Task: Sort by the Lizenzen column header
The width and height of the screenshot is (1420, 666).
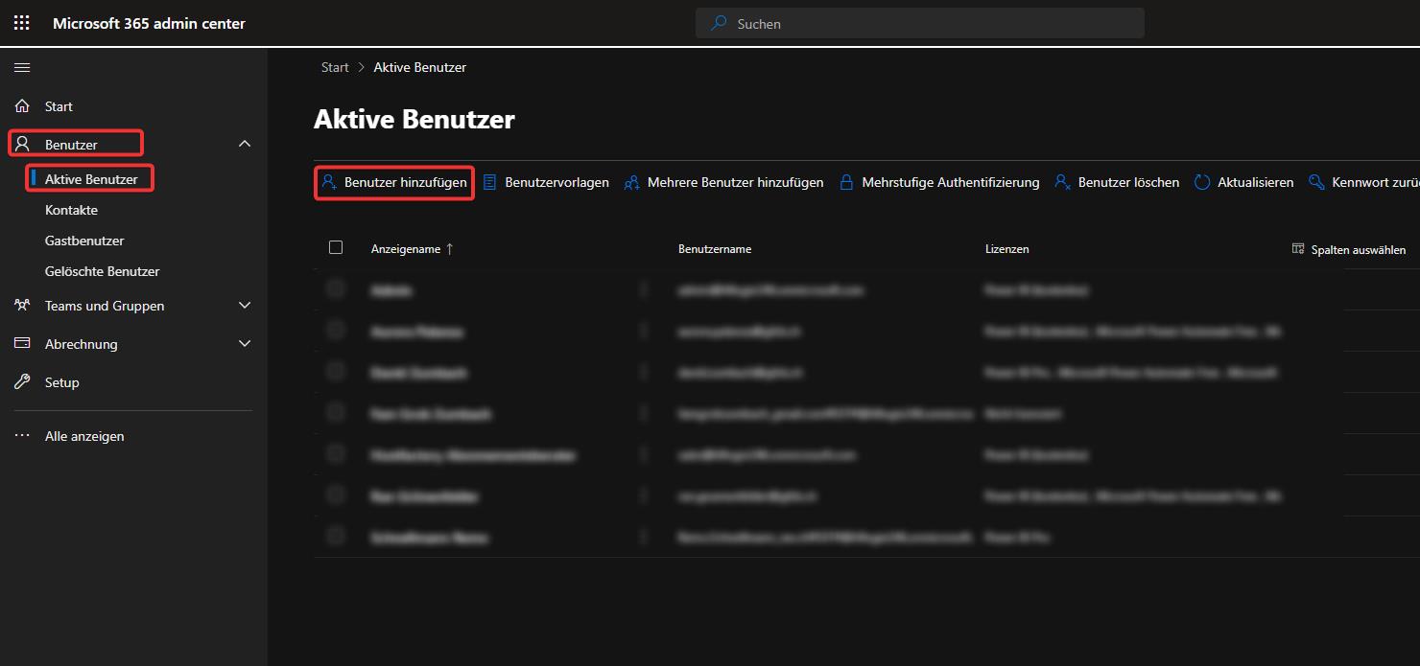Action: (1006, 249)
